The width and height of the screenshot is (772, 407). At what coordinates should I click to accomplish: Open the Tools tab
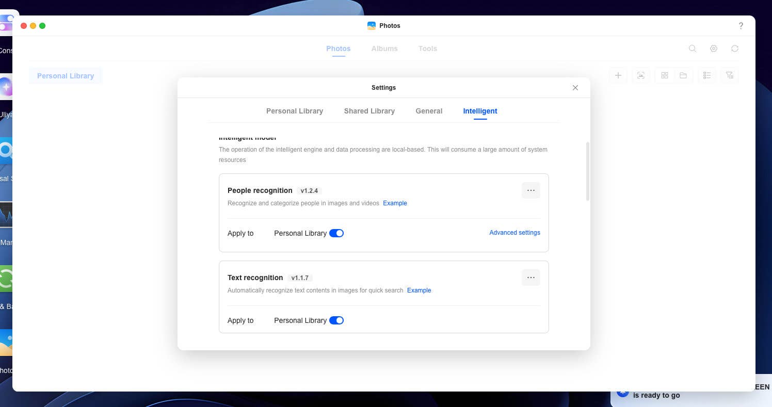click(x=428, y=48)
